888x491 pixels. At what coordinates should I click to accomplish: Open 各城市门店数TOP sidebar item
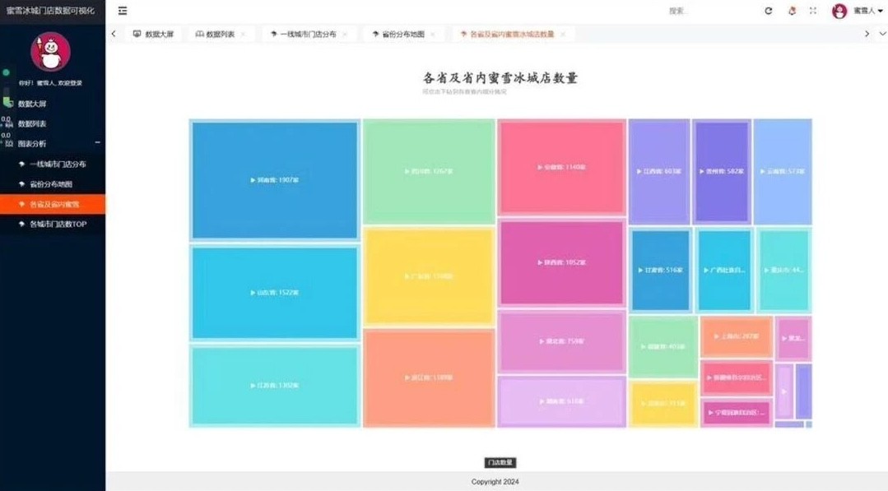pyautogui.click(x=53, y=224)
